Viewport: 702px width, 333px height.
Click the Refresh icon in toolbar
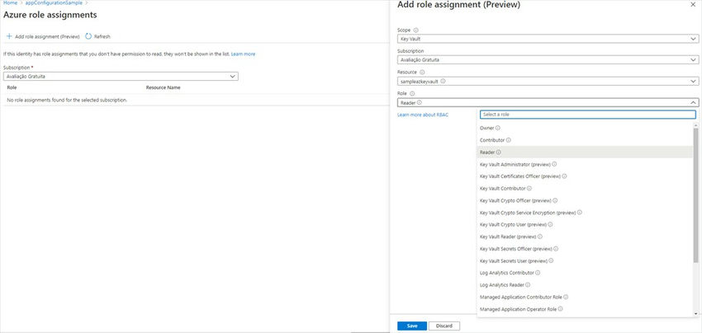point(88,36)
